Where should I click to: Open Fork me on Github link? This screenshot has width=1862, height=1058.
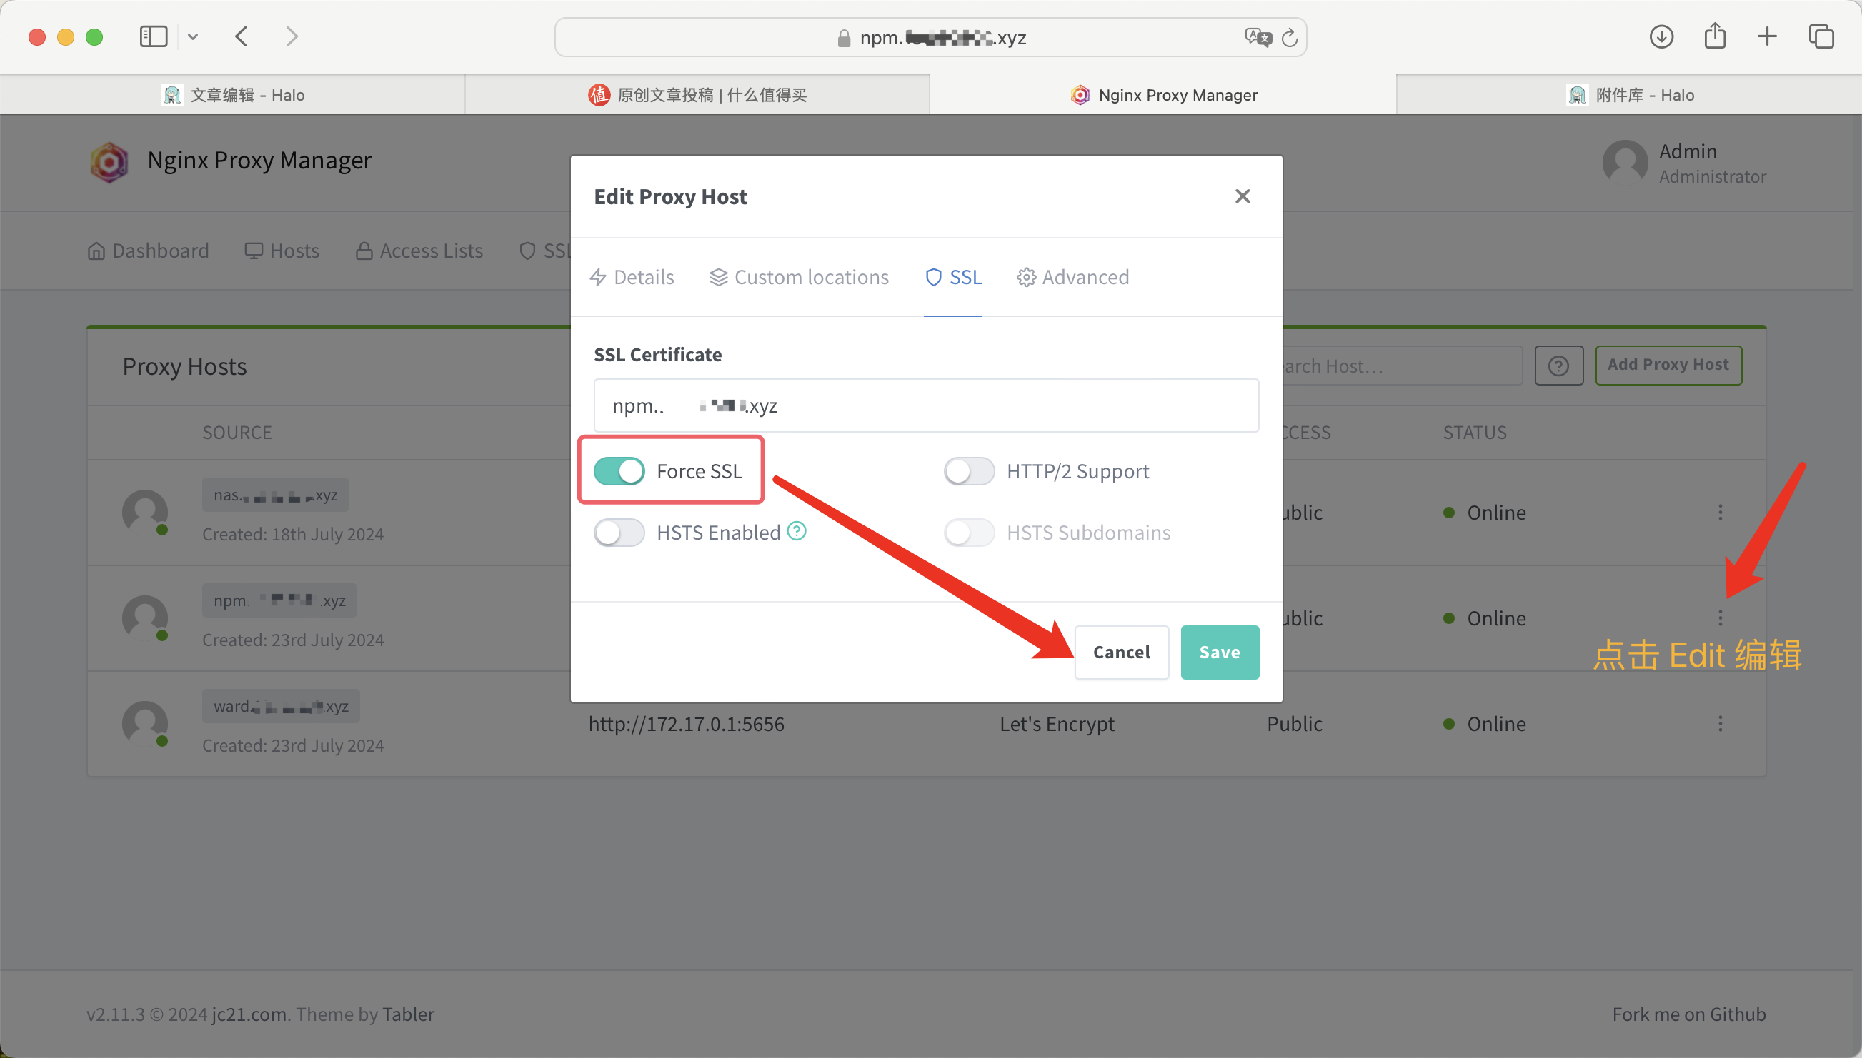point(1688,1014)
